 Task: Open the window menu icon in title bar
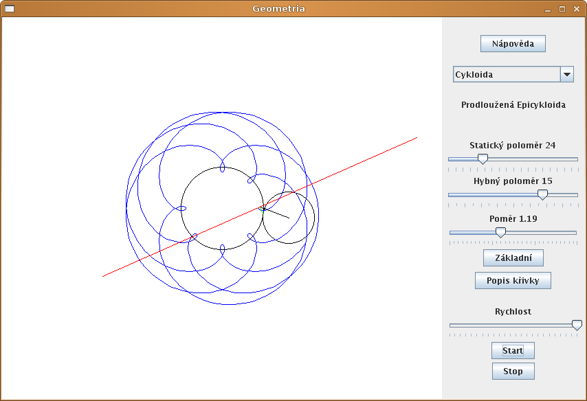pyautogui.click(x=10, y=9)
